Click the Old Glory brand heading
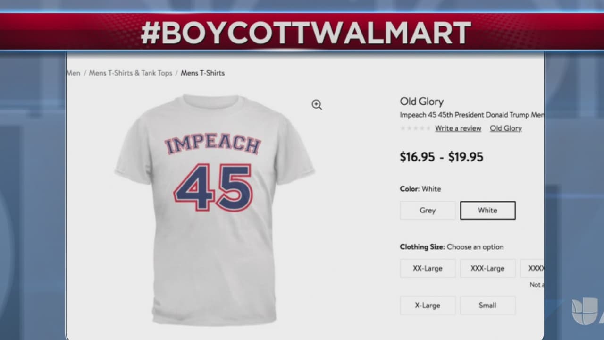Viewport: 604px width, 340px height. coord(421,102)
